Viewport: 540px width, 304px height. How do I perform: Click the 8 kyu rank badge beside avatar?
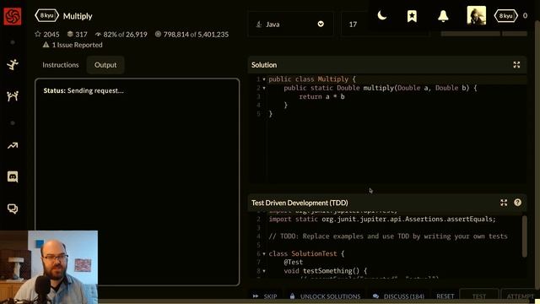click(505, 15)
